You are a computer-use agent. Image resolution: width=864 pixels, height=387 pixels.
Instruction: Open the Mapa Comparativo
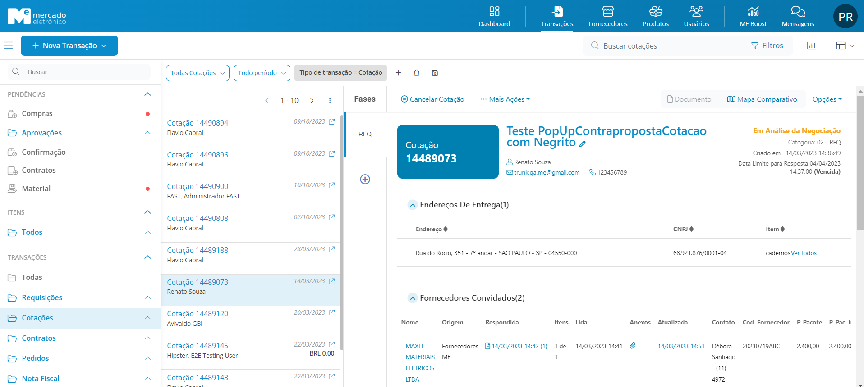click(x=762, y=99)
